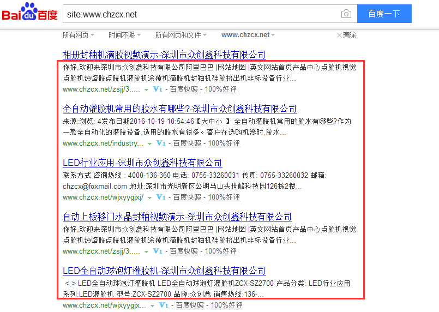This screenshot has height=312, width=439.
Task: Open the 时间不限 time filter dropdown
Action: click(x=124, y=35)
